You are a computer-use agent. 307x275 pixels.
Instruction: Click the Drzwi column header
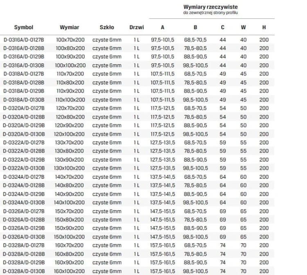point(137,27)
